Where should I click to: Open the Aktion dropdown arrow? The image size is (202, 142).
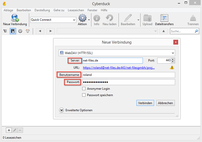89,20
